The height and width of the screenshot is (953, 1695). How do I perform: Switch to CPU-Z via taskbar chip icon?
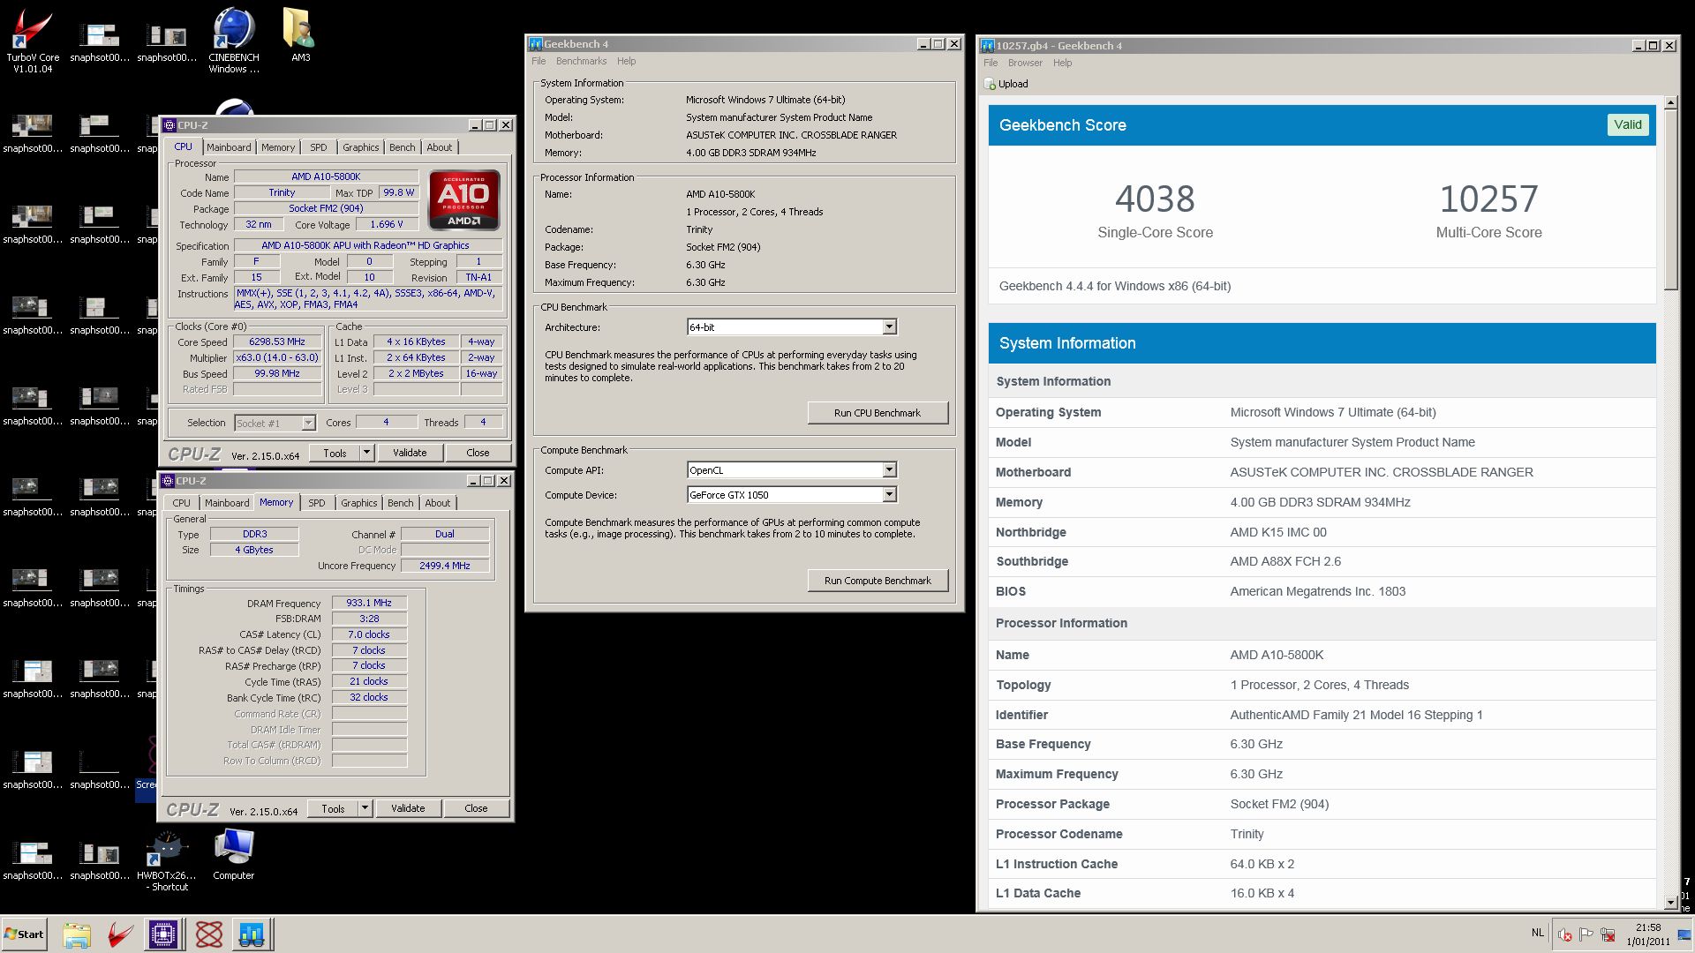tap(163, 934)
